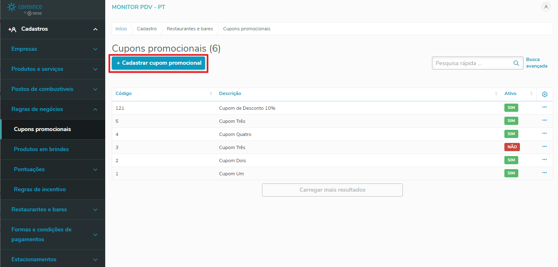Click Cupom Dois description text

click(x=233, y=161)
